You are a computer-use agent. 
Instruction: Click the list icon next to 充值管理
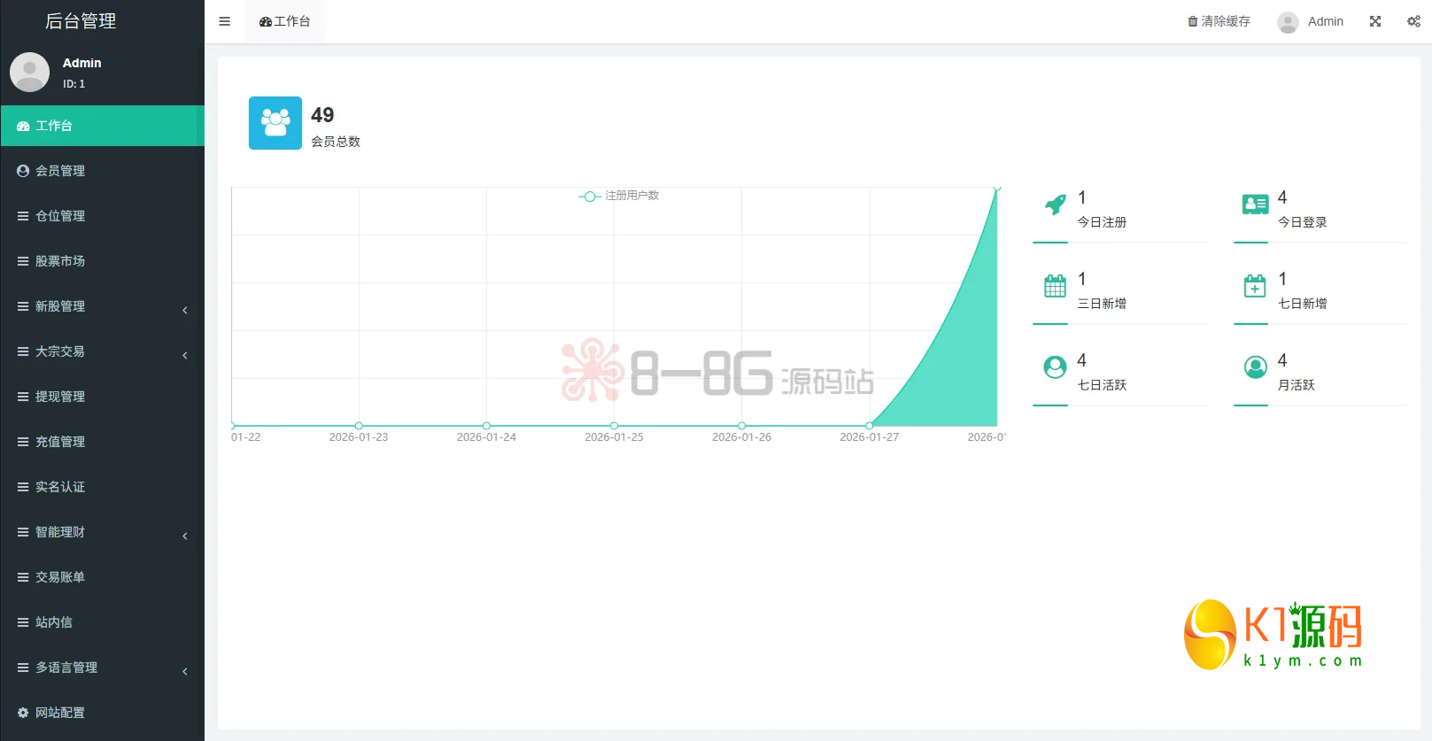tap(23, 442)
